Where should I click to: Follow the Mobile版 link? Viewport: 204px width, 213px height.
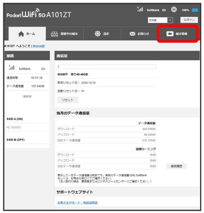point(39,46)
